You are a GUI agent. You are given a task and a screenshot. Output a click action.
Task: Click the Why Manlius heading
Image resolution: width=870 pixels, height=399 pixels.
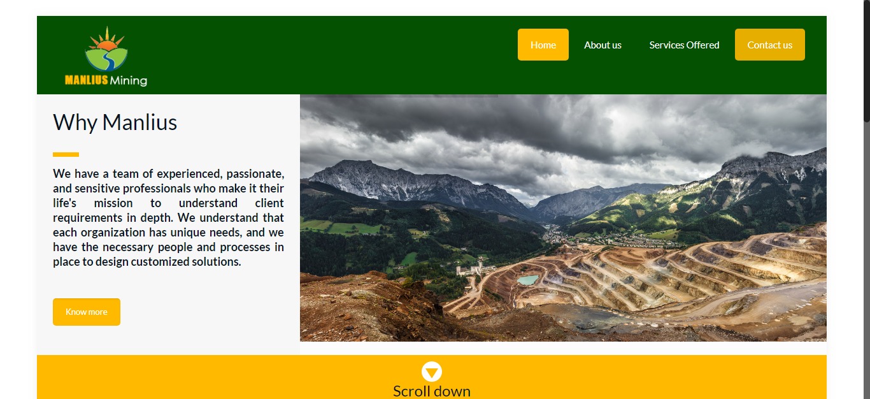pos(115,122)
